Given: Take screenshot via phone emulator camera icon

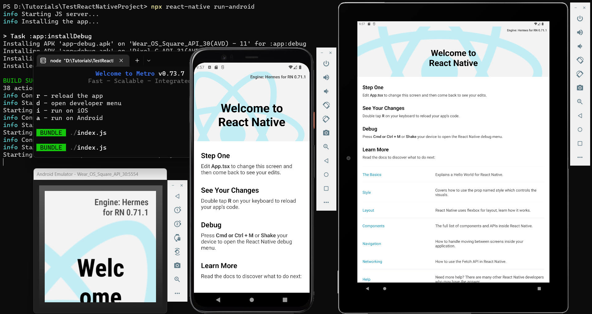Looking at the screenshot, I should tap(326, 133).
